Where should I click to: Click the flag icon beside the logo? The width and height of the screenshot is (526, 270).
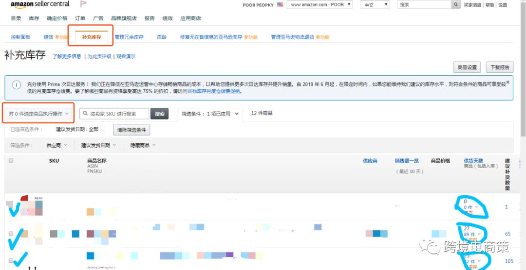point(83,5)
